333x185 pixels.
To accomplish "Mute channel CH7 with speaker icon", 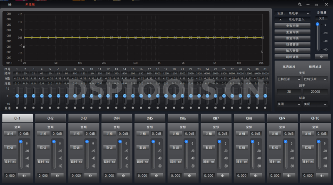I will (x=223, y=175).
